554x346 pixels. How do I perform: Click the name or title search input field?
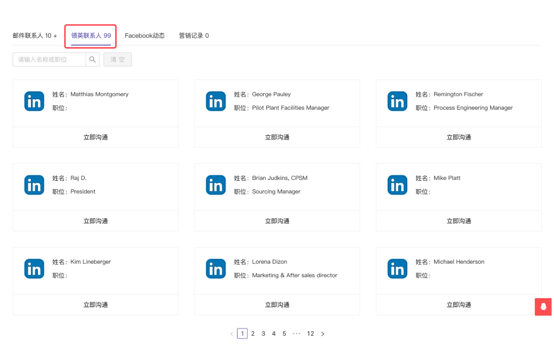click(49, 59)
